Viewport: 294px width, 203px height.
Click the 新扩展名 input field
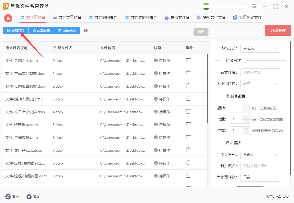[260, 166]
